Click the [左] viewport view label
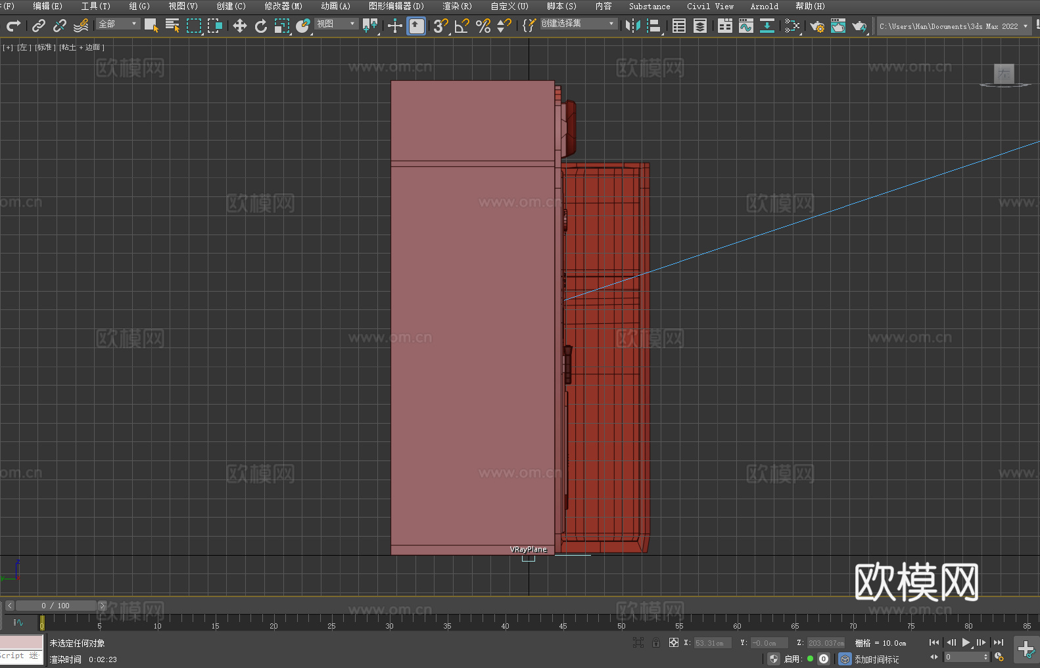This screenshot has height=668, width=1040. click(x=24, y=47)
